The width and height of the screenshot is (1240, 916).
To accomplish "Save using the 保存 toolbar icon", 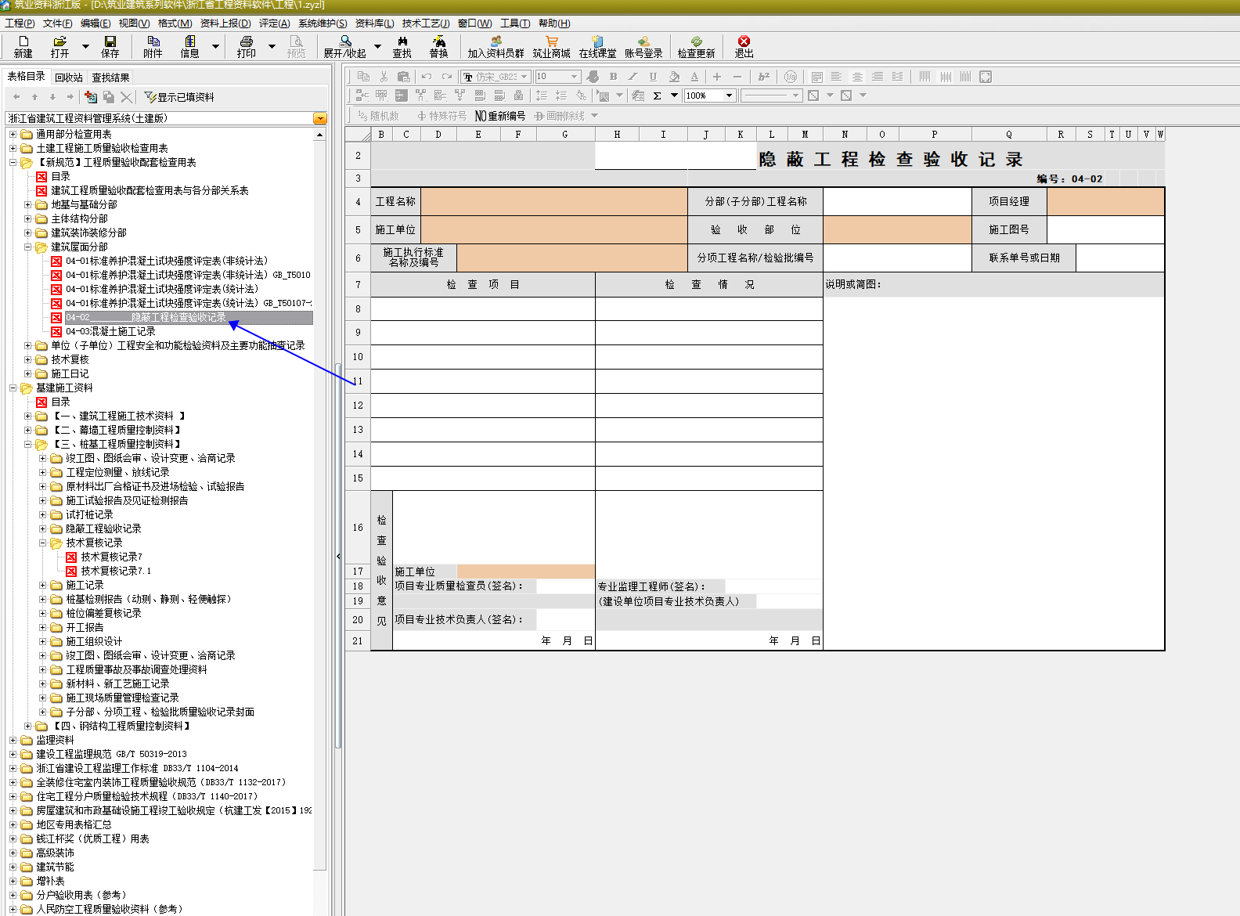I will point(110,46).
